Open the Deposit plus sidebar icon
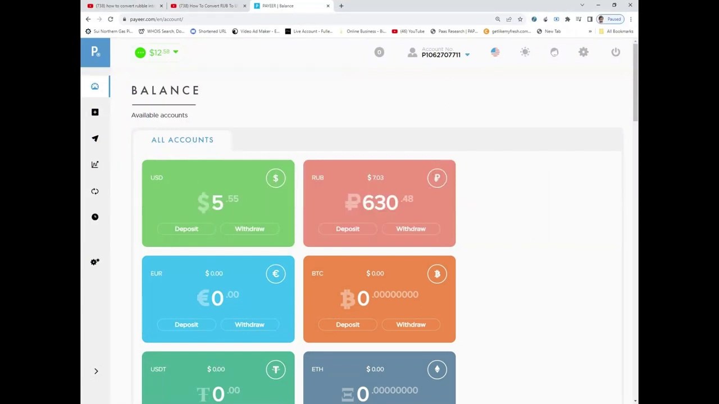The image size is (719, 404). tap(95, 112)
